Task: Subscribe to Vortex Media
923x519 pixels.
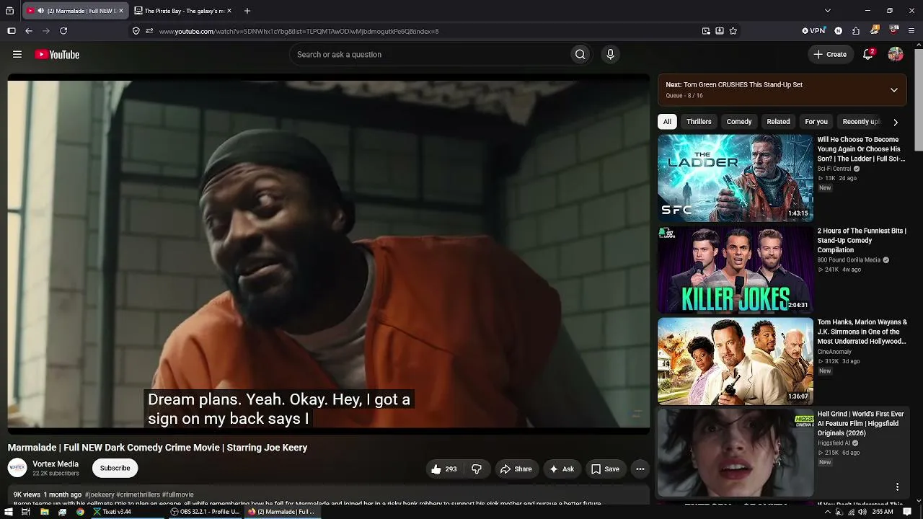Action: coord(115,469)
